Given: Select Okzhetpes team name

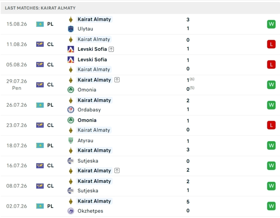Looking at the screenshot, I should pos(90,211).
